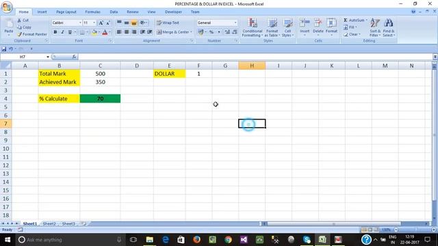Apply Percent Style formatting
This screenshot has height=246, width=438.
click(x=211, y=32)
